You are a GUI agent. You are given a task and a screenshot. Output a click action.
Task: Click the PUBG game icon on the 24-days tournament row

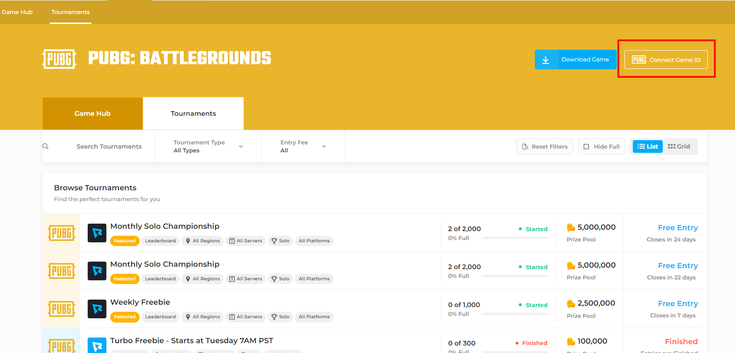61,233
